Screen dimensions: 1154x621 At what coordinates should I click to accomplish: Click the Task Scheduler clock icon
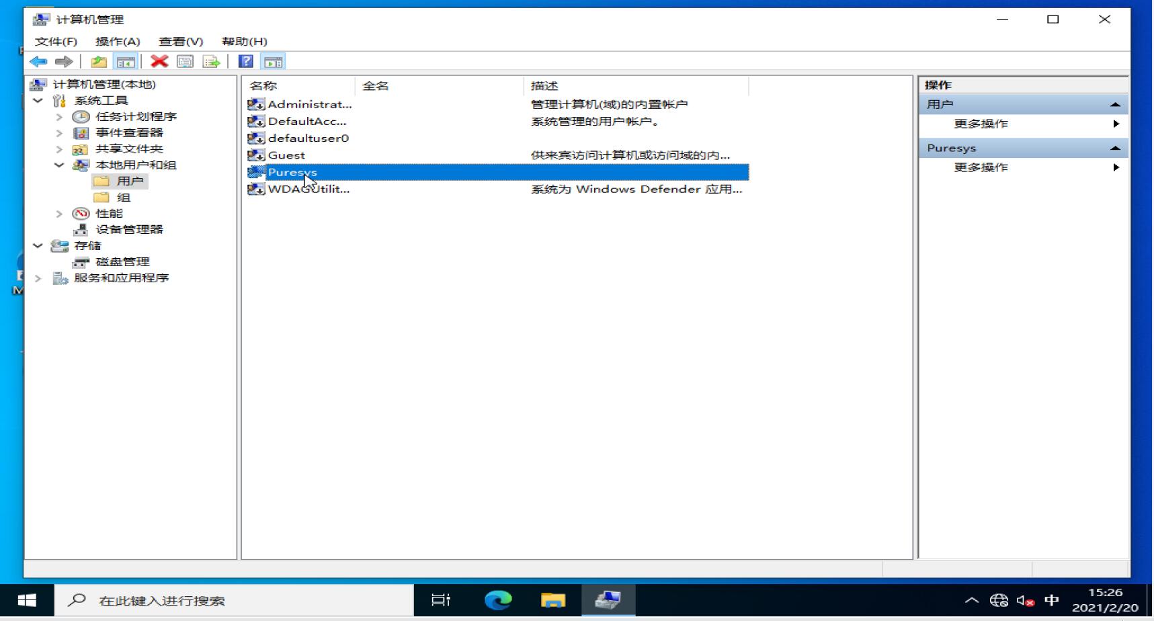point(81,116)
